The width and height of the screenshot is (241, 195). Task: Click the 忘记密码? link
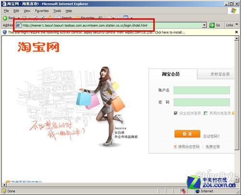tap(211, 136)
